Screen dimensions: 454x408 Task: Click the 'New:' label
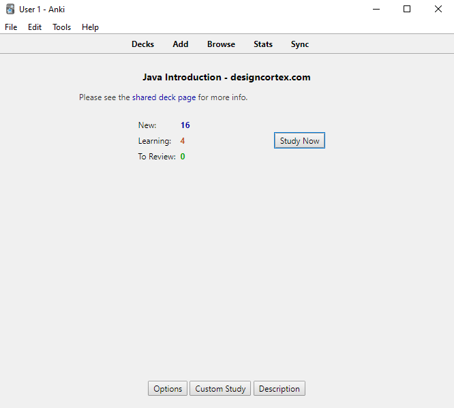[x=147, y=125]
